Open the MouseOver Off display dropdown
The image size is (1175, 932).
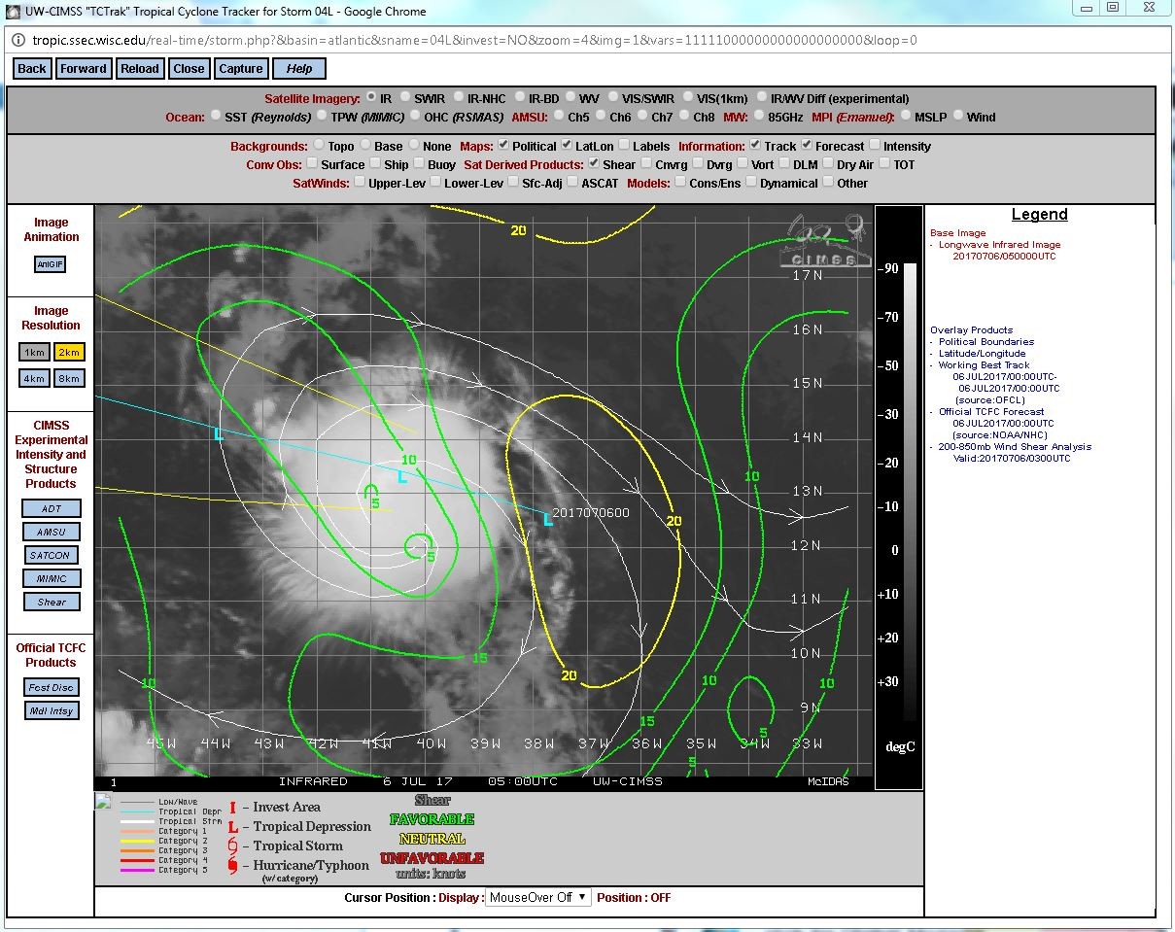coord(537,897)
